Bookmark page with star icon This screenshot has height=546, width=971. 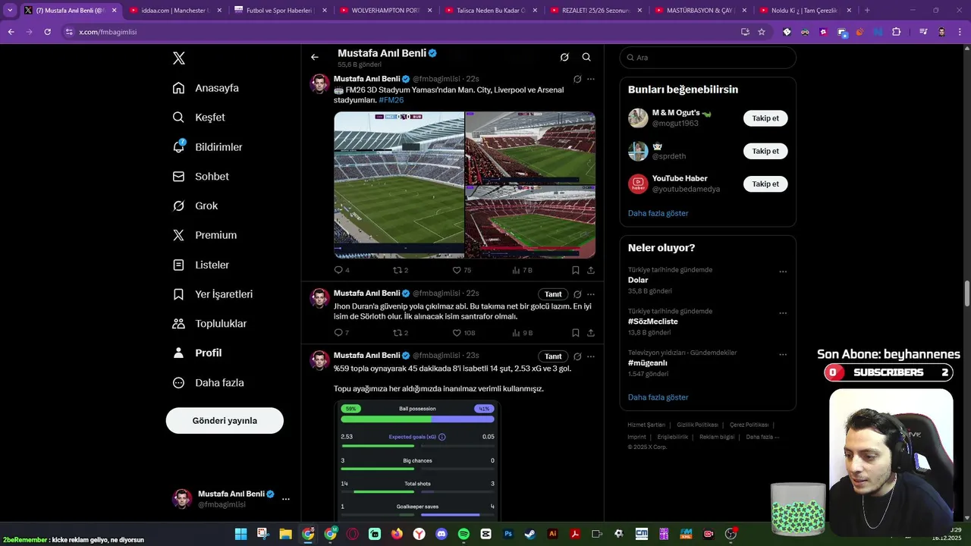(x=762, y=32)
